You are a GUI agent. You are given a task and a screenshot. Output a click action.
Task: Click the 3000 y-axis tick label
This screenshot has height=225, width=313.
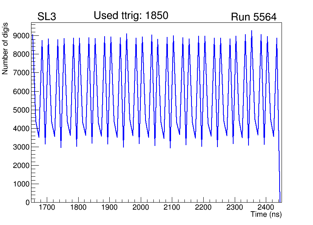(21, 147)
